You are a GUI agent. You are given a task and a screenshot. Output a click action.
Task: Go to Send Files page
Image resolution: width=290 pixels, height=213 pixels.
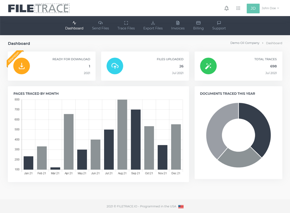point(100,26)
